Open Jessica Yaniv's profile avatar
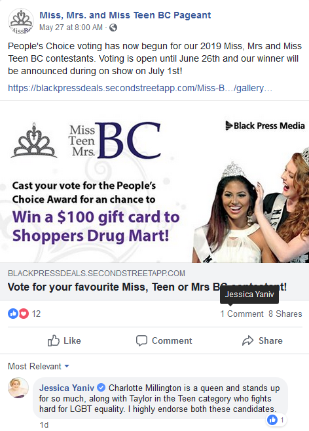This screenshot has height=431, width=309. click(18, 388)
